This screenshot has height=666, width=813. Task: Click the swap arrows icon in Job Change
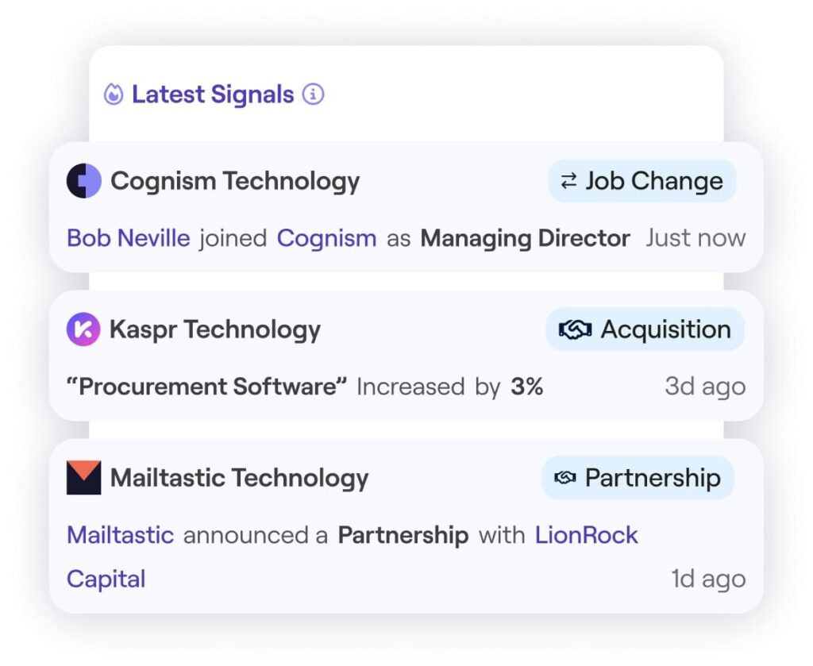pos(568,181)
